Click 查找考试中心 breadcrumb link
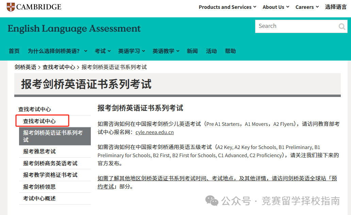Image resolution: width=351 pixels, height=215 pixels. pos(59,67)
